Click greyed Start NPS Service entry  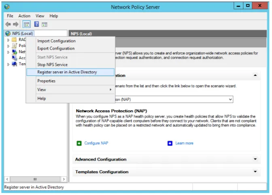click(70, 57)
